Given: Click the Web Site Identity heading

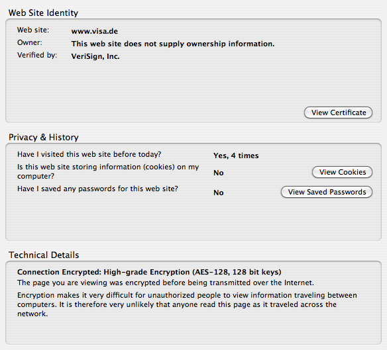Looking at the screenshot, I should pyautogui.click(x=43, y=13).
